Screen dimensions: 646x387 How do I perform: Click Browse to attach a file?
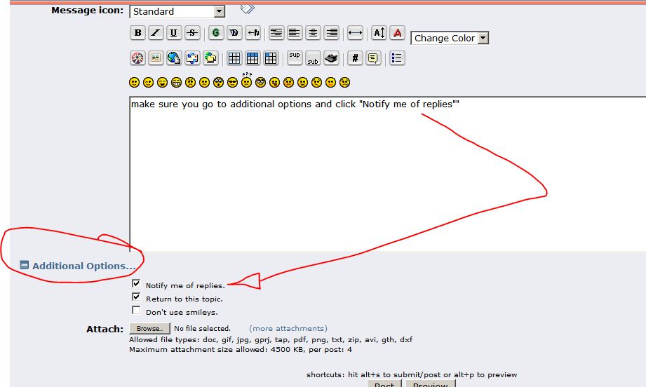point(149,328)
